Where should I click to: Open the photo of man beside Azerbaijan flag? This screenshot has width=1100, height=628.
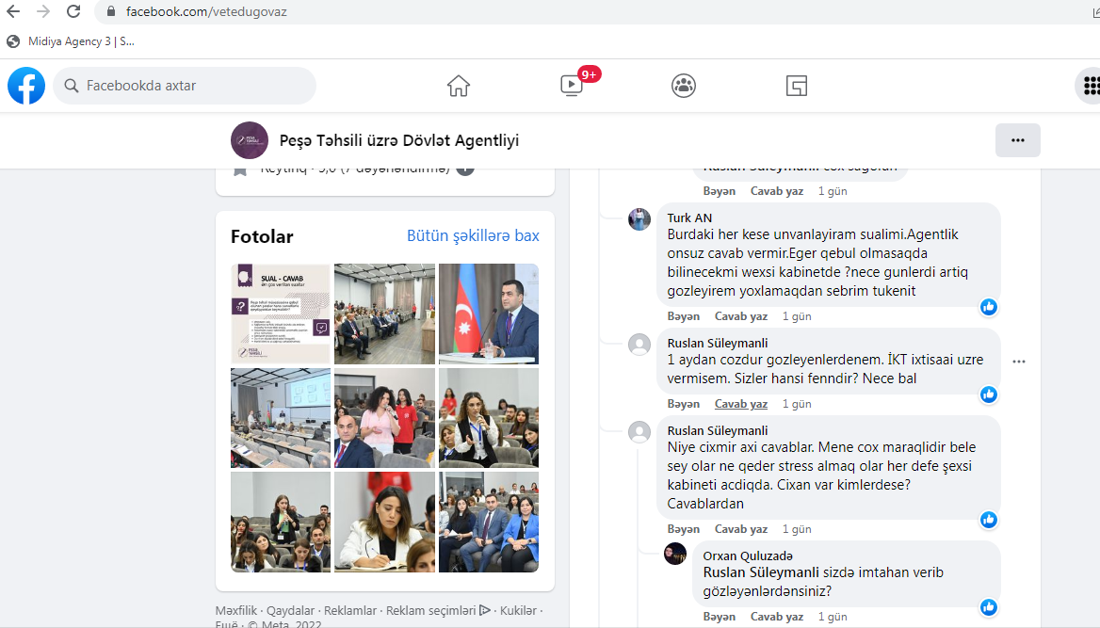coord(489,314)
